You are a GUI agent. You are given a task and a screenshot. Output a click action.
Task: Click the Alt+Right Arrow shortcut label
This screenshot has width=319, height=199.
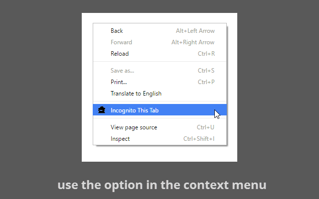click(193, 42)
